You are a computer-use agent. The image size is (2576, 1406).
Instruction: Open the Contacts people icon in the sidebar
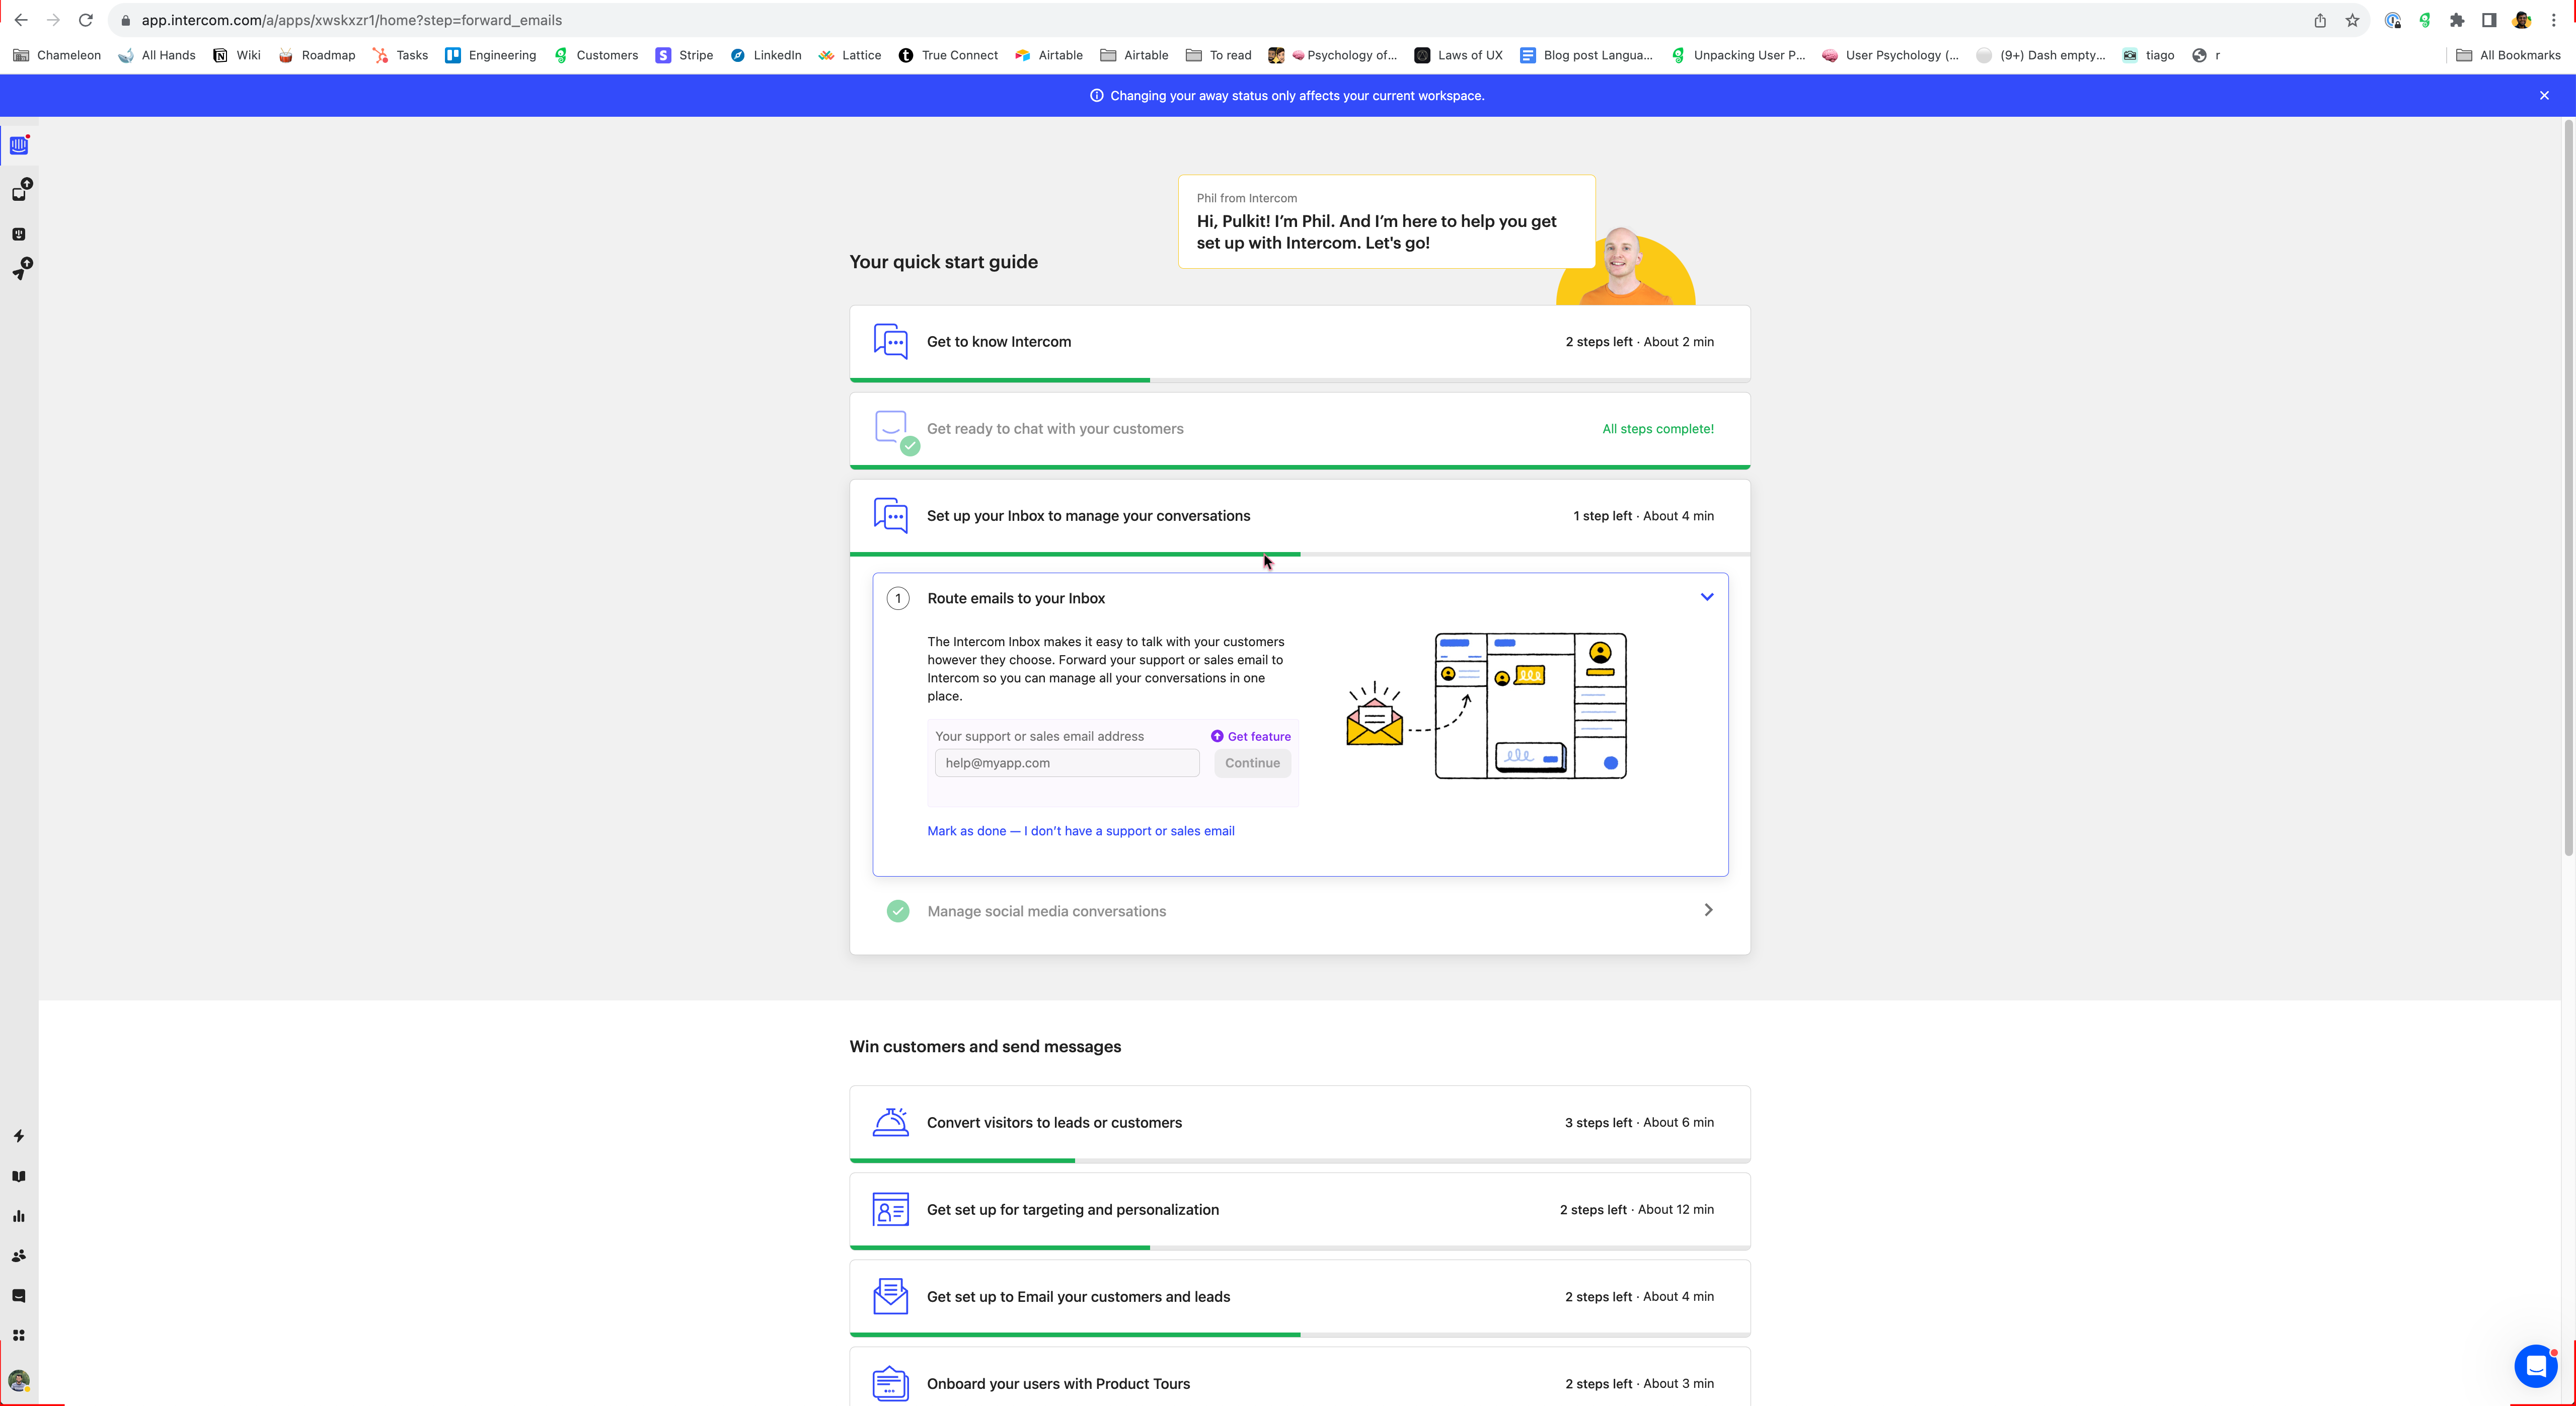(x=19, y=1256)
